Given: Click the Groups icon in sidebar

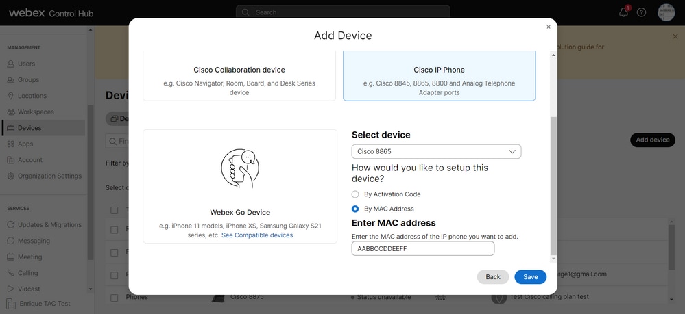Looking at the screenshot, I should pos(11,80).
